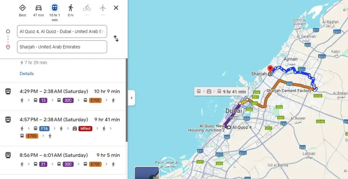Click F16 bus badge
348x179 pixels.
point(44,128)
